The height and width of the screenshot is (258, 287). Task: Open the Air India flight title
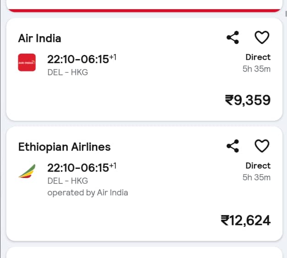click(x=39, y=38)
